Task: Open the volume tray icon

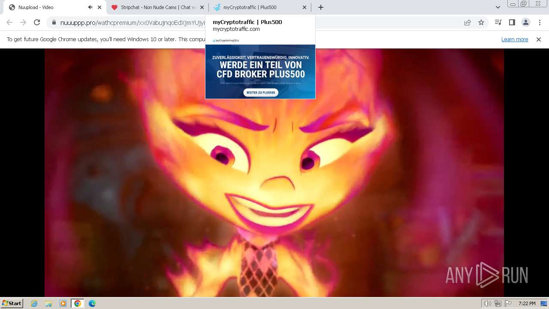Action: click(x=488, y=303)
